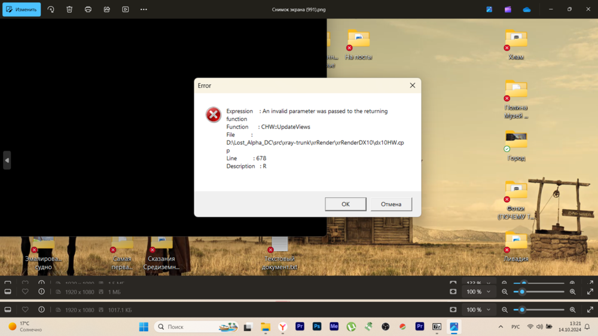Show file info in the 1017.1 КБ status bar

click(41, 310)
